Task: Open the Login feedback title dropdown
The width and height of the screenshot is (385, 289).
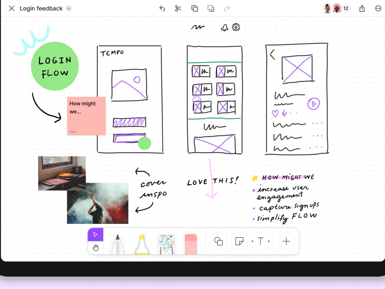Action: coord(69,8)
